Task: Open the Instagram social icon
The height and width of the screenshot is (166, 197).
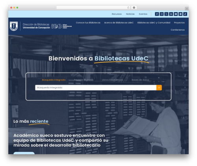Action: click(162, 14)
